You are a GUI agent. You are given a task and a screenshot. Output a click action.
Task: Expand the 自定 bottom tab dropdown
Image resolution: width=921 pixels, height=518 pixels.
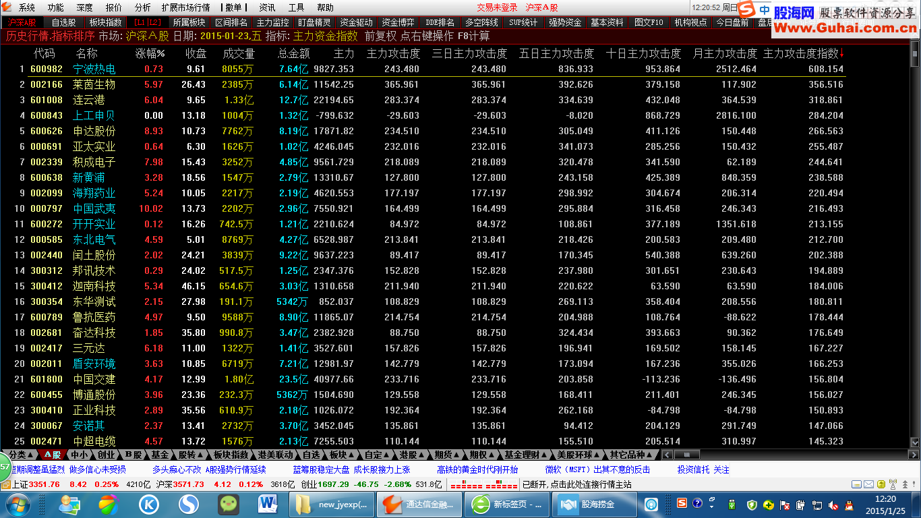[x=378, y=455]
